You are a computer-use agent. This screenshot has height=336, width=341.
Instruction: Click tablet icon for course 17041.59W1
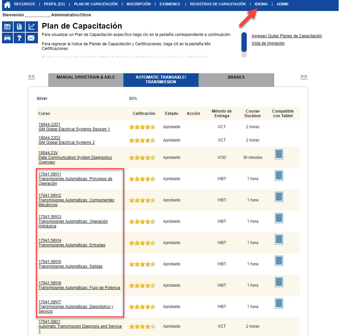coord(279,176)
